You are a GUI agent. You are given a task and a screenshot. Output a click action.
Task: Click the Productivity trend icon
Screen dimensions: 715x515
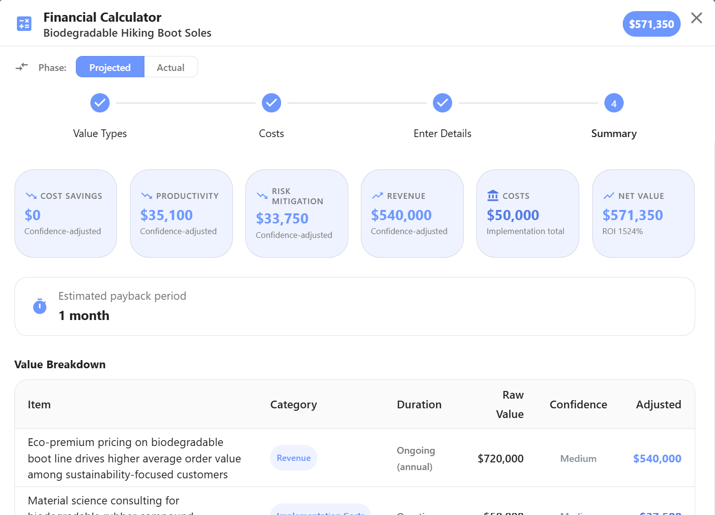(x=146, y=196)
